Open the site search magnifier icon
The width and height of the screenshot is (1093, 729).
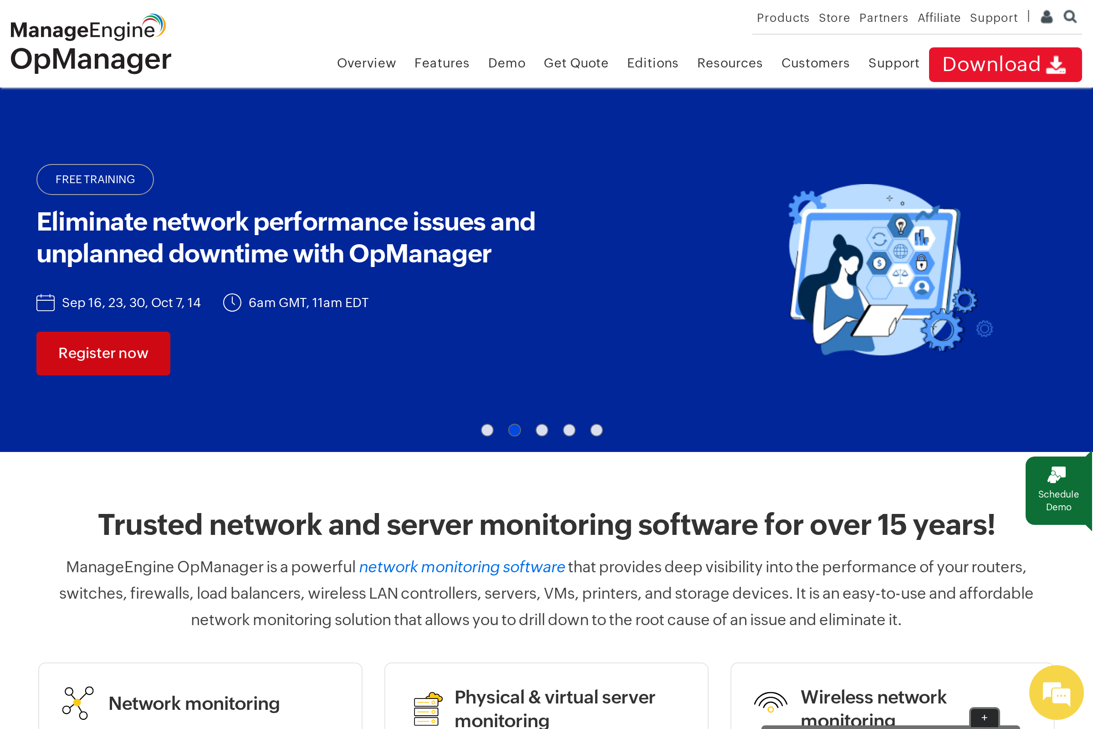coord(1070,17)
